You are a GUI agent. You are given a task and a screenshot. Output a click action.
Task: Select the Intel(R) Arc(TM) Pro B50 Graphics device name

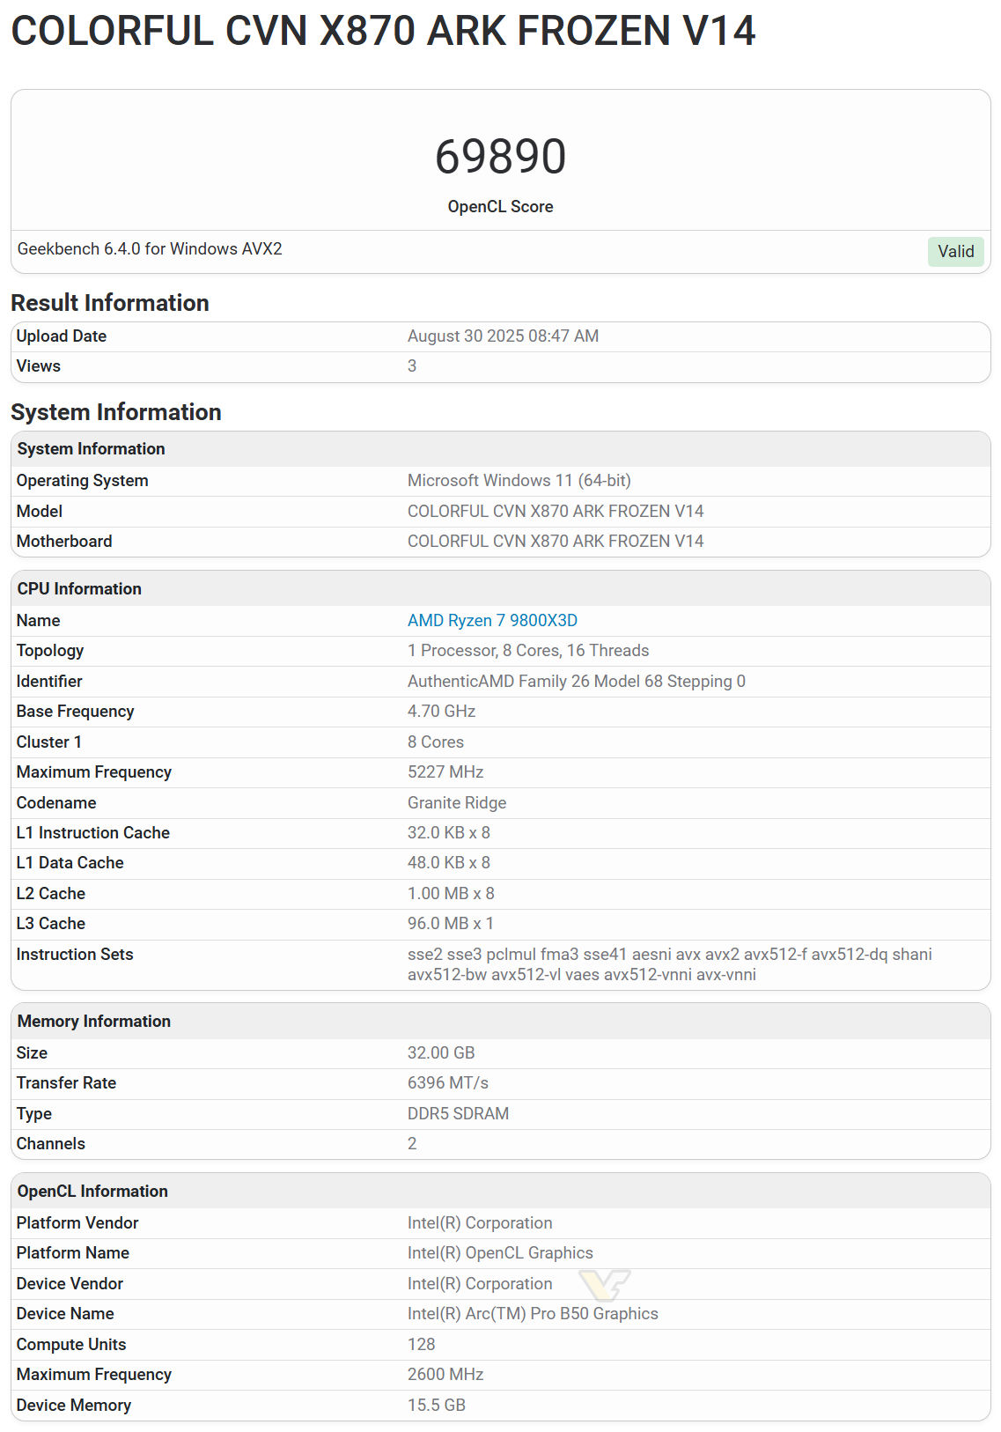[x=533, y=1314]
